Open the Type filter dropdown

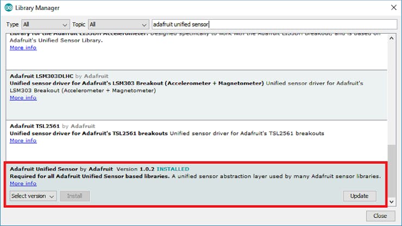click(x=46, y=24)
